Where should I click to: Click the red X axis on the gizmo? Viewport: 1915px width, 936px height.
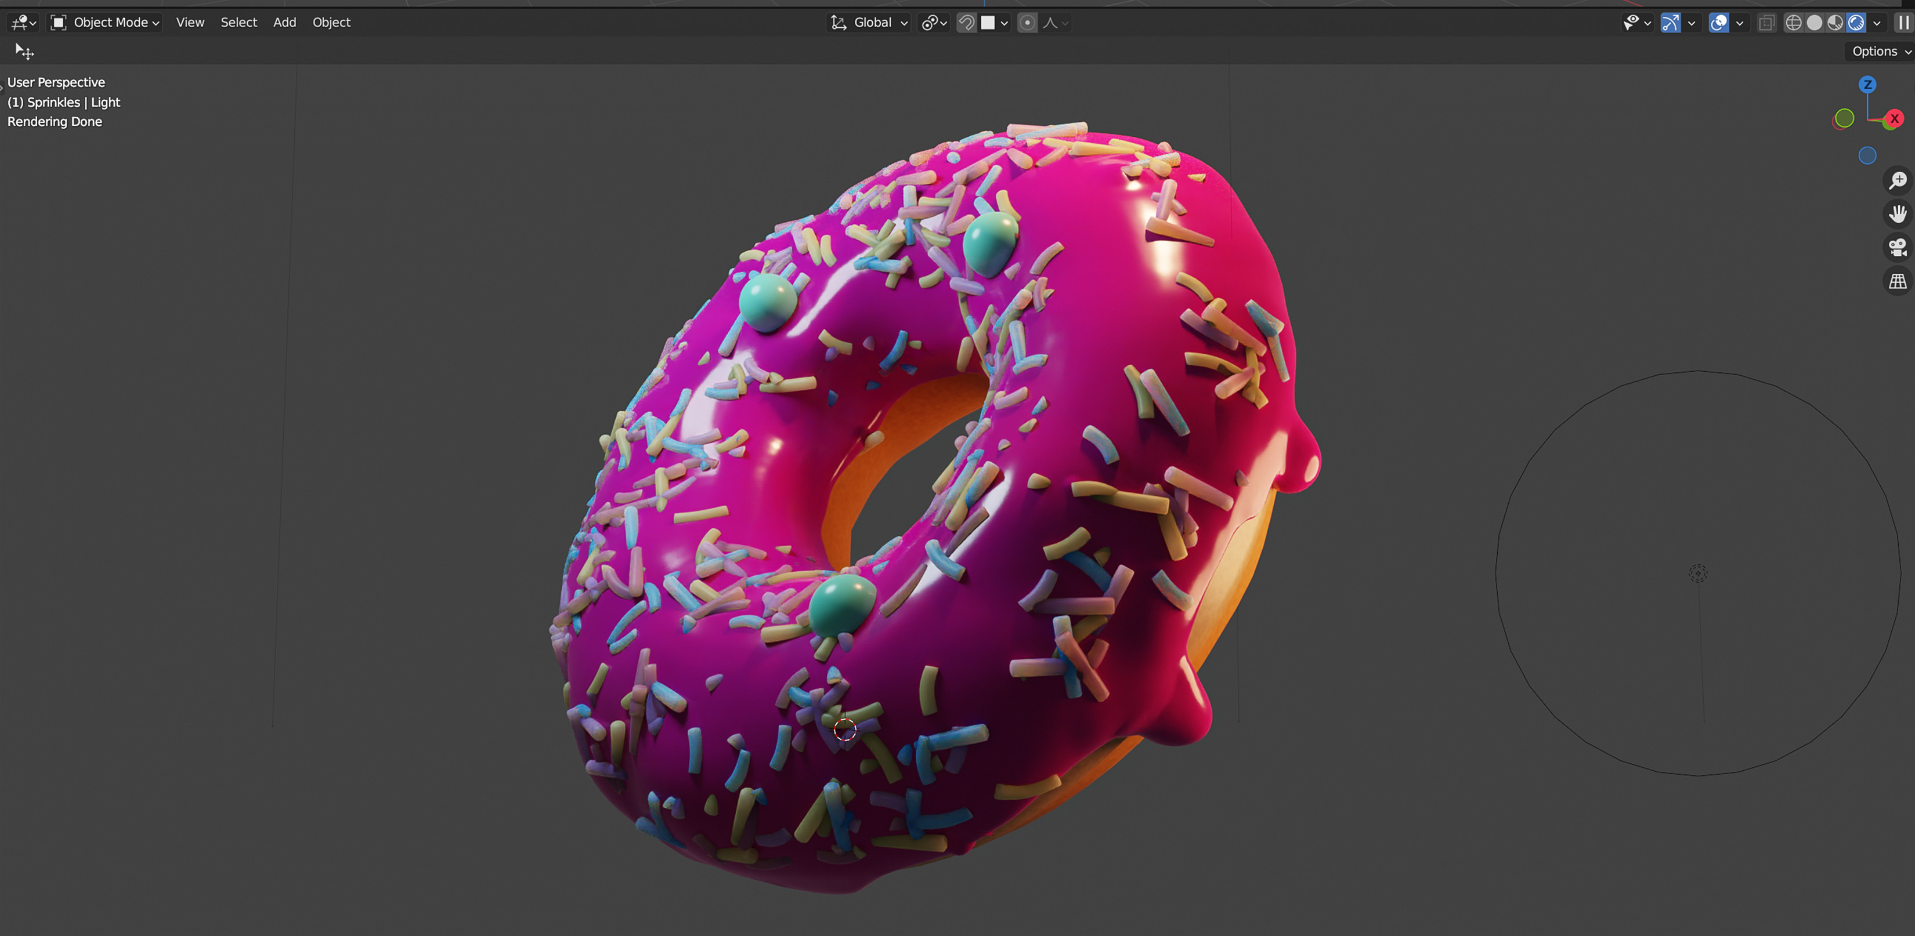click(1895, 118)
